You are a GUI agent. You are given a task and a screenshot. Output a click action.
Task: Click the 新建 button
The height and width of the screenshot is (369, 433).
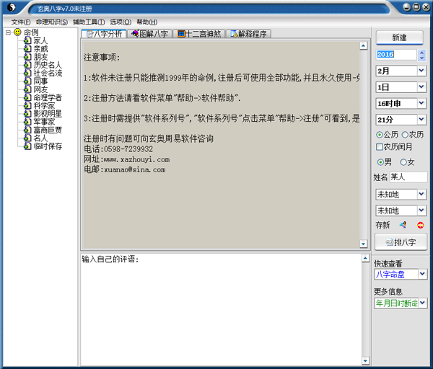[399, 37]
